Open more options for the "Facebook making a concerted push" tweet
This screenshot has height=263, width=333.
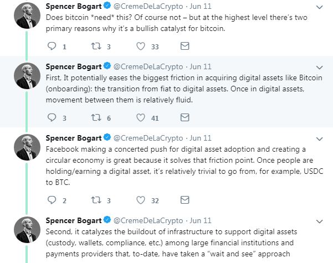(320, 138)
